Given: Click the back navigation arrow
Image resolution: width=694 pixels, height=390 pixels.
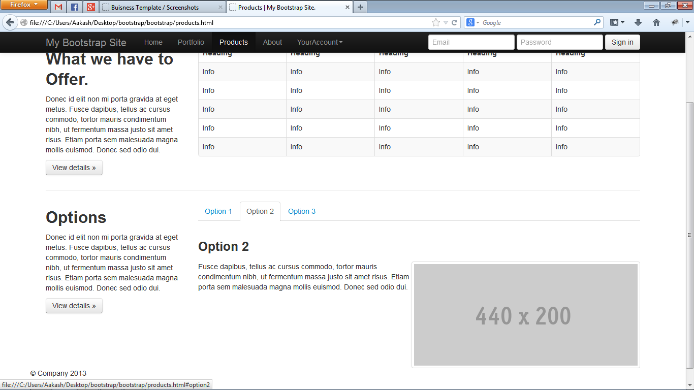Looking at the screenshot, I should tap(9, 22).
